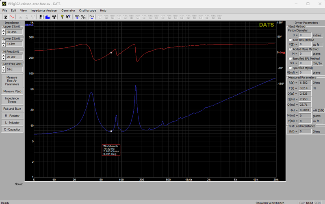Select the Added Mass Method radio button

click(290, 49)
